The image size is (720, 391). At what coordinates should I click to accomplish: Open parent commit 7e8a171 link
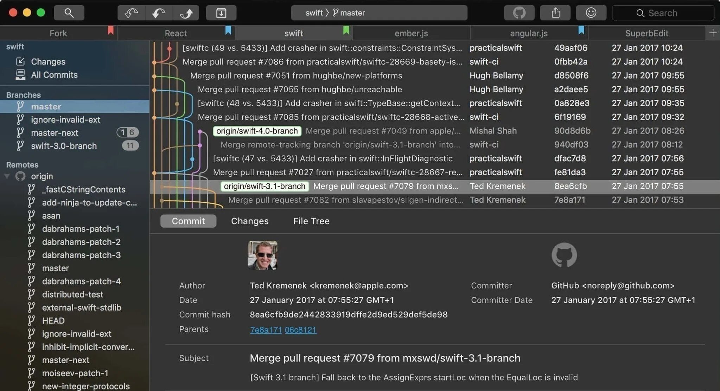coord(266,330)
